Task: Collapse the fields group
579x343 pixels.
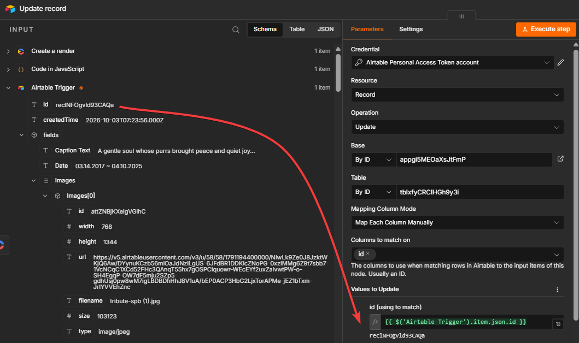Action: click(21, 135)
